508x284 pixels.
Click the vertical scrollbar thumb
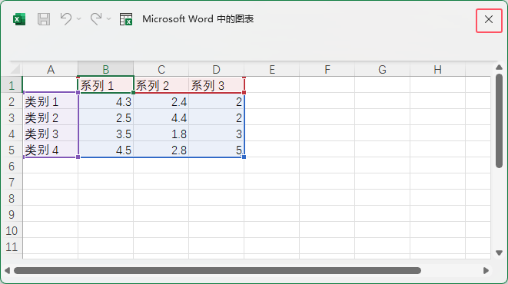point(499,121)
